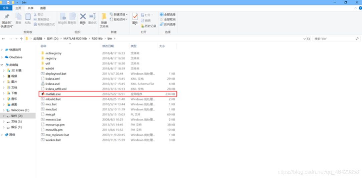
Task: Click the Up directory arrow
Action: tap(21, 39)
